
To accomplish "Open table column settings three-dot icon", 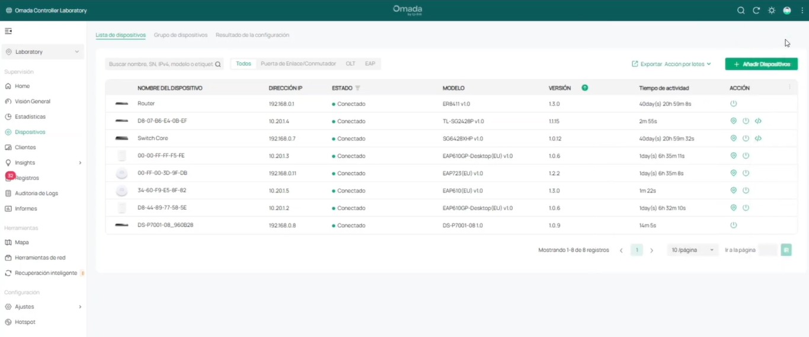I will pyautogui.click(x=789, y=87).
